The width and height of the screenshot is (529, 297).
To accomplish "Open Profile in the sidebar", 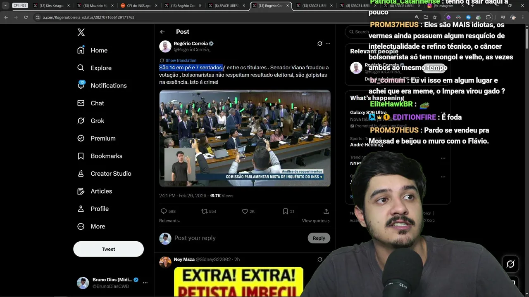I will [93, 209].
